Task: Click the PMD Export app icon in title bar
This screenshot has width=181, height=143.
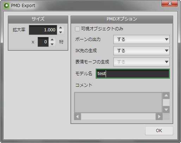Action: pos(6,6)
